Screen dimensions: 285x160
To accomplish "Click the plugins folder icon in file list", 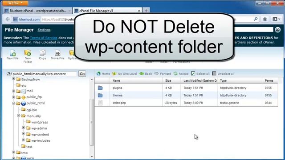I will click(x=100, y=88).
